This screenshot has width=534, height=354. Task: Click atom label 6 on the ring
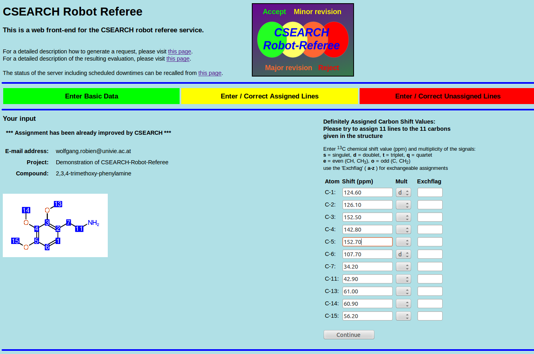[47, 247]
